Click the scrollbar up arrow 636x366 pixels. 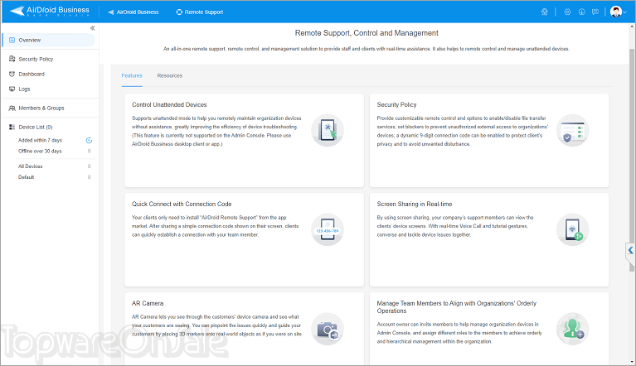tap(632, 26)
